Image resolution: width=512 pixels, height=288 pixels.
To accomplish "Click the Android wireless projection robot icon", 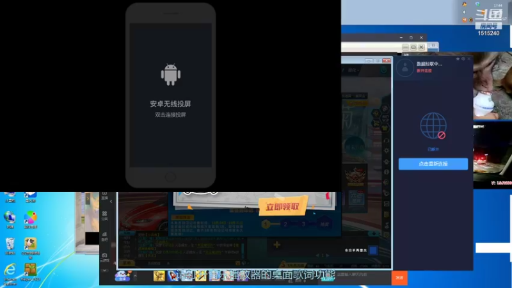I will [170, 75].
